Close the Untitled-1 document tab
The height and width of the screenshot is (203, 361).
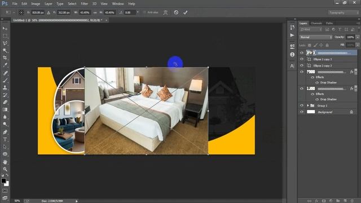[106, 20]
